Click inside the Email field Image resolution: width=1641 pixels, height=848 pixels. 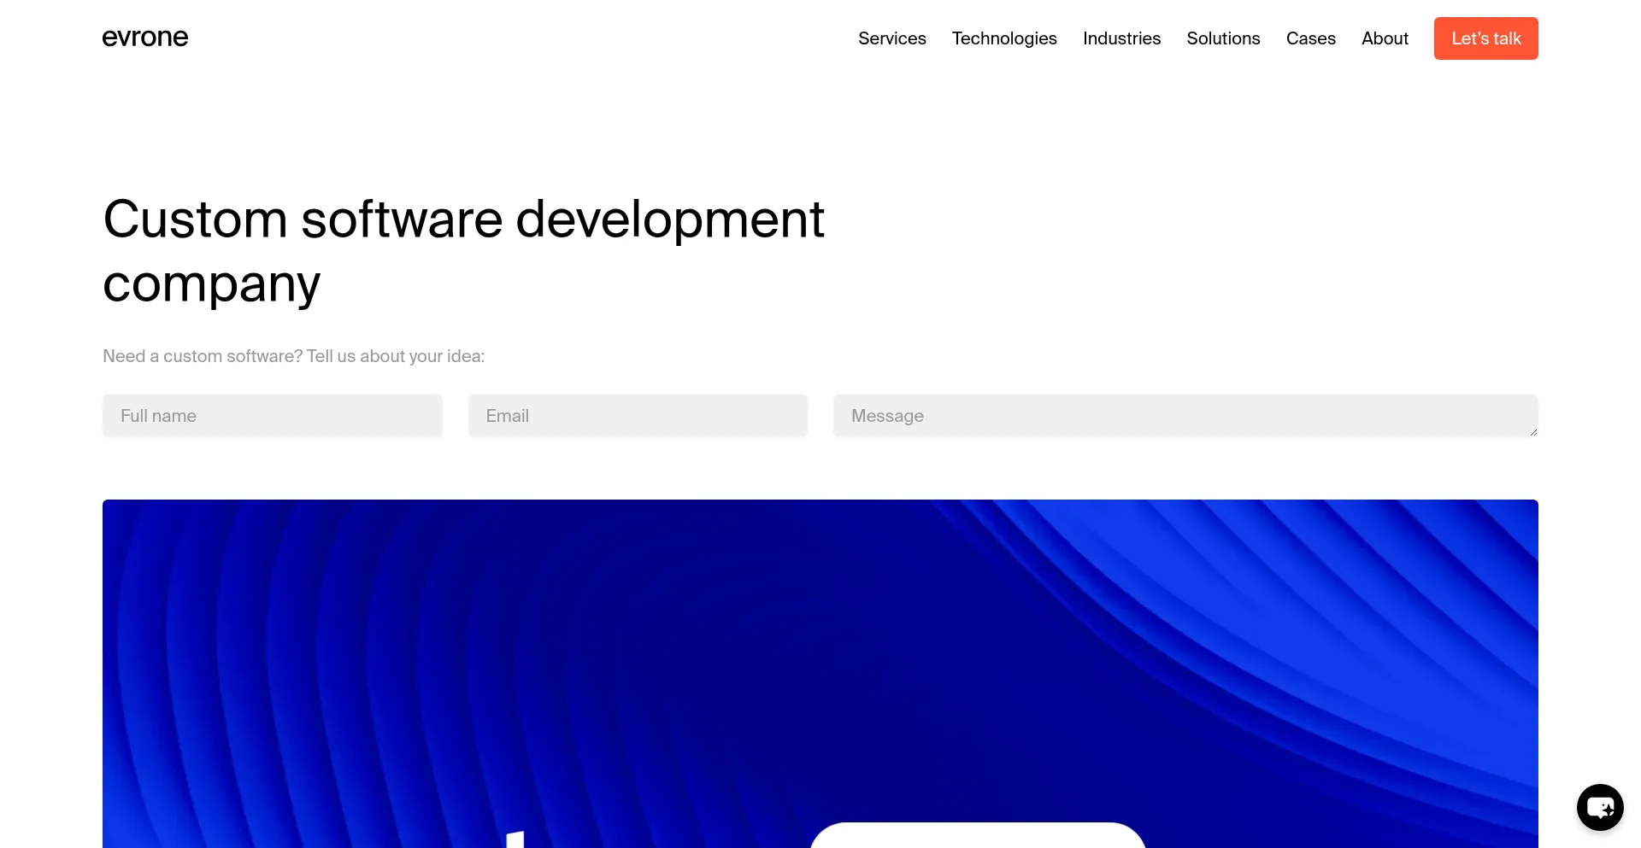(x=638, y=416)
